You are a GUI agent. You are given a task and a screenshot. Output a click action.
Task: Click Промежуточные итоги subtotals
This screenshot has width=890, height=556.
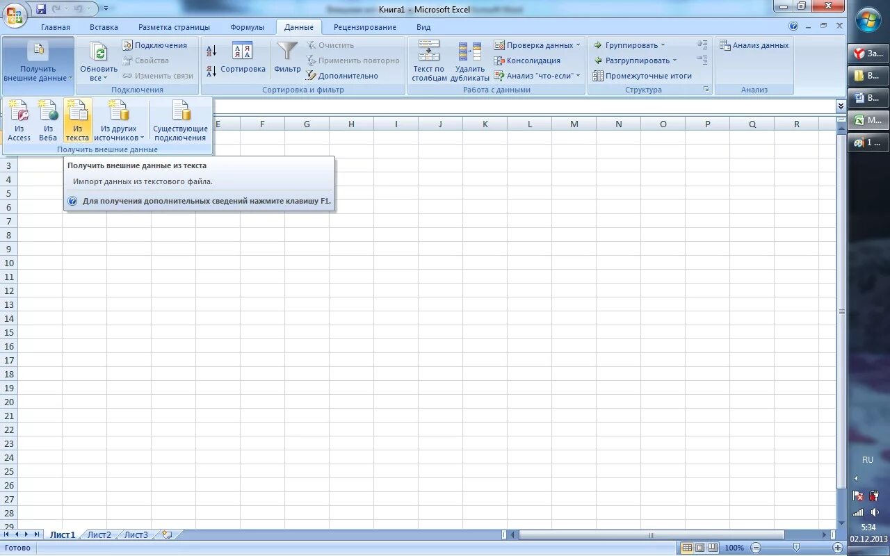click(x=642, y=76)
